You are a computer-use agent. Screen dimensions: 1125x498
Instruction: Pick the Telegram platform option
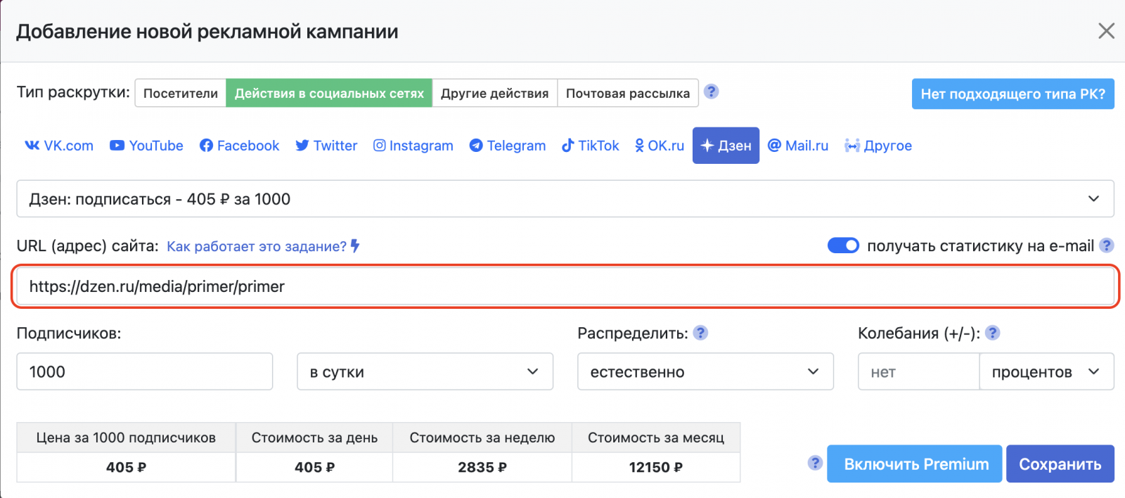(507, 146)
